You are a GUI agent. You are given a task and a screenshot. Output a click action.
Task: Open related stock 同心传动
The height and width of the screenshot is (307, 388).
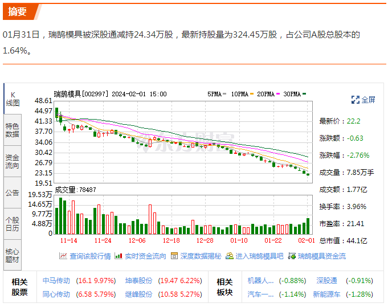click(x=56, y=294)
